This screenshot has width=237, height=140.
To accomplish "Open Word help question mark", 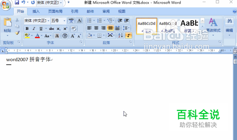I will point(235,12).
